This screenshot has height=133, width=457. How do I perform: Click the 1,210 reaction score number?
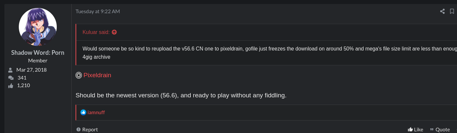(x=23, y=85)
